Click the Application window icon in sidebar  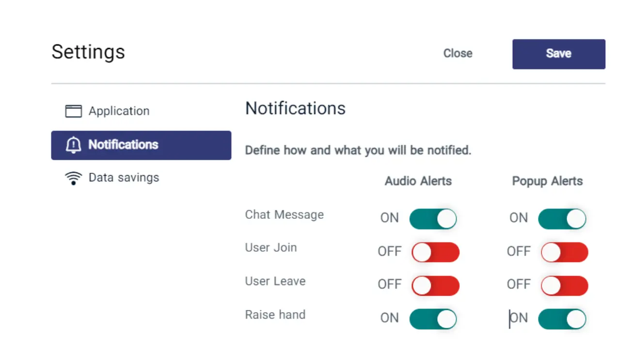(73, 111)
